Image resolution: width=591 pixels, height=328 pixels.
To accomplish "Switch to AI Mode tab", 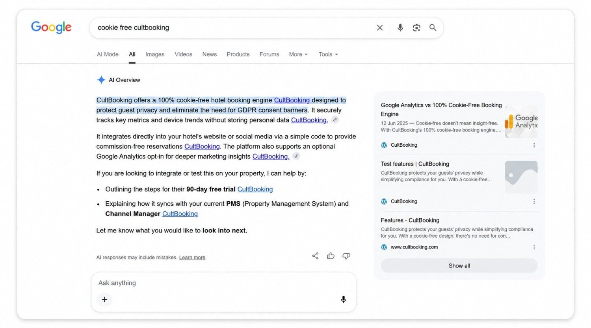I will (x=108, y=54).
